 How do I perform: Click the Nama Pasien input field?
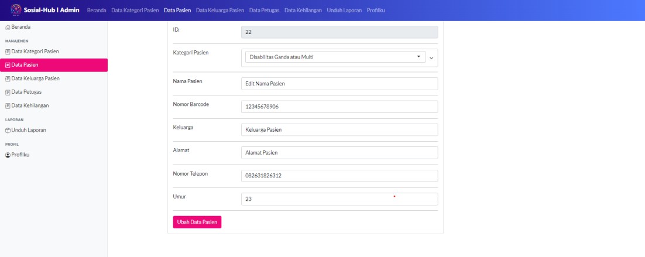click(339, 84)
